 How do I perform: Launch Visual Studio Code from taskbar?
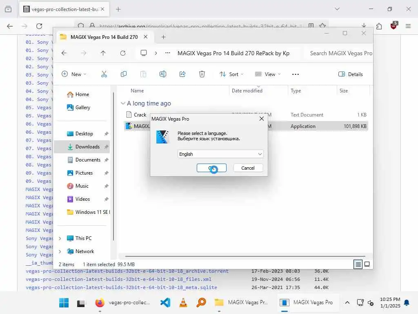(x=165, y=303)
